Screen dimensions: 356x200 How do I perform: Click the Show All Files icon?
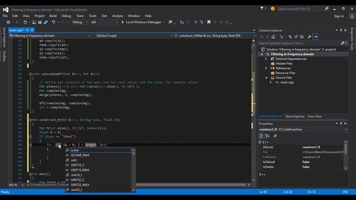click(x=301, y=37)
